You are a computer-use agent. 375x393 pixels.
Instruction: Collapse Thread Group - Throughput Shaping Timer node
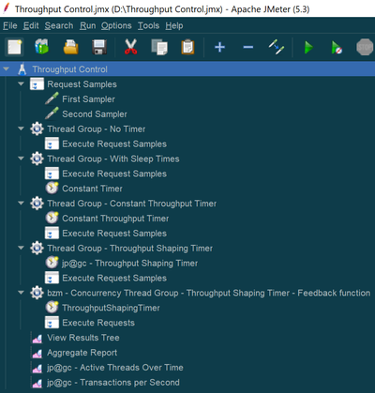pos(21,248)
